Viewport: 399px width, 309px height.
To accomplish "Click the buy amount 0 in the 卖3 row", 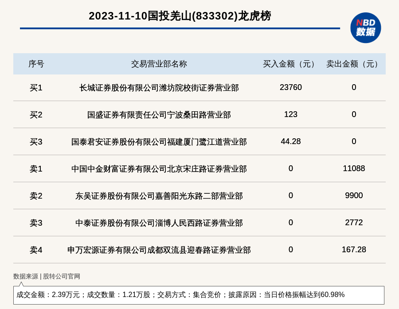I will click(x=290, y=222).
